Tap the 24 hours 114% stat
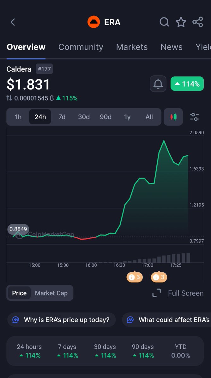Viewport: 211px width, 378px height. click(x=29, y=351)
